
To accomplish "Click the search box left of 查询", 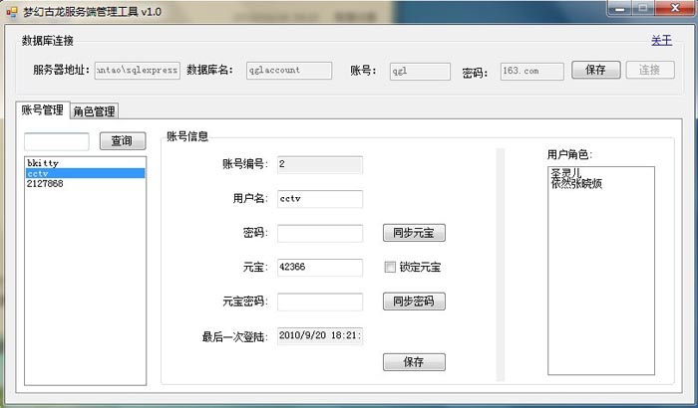I will [56, 141].
